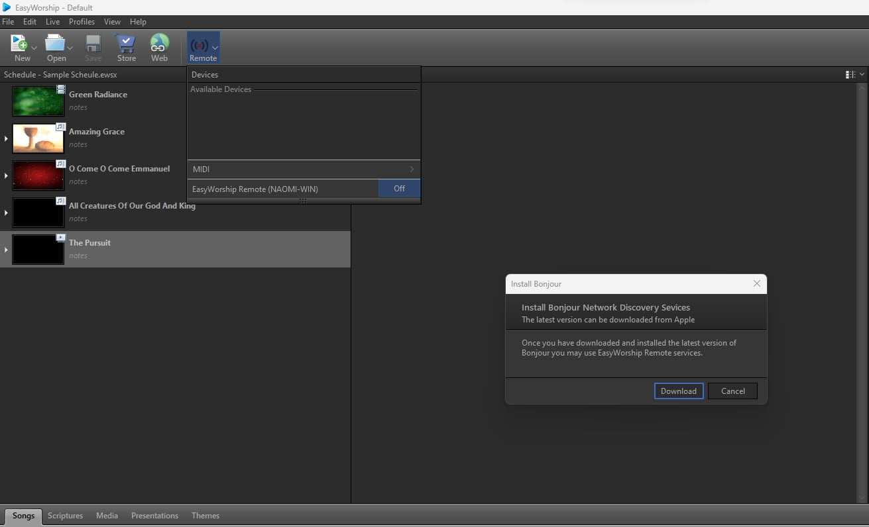Click the song type icon on Amazing Grace
This screenshot has height=527, width=869.
tap(61, 126)
